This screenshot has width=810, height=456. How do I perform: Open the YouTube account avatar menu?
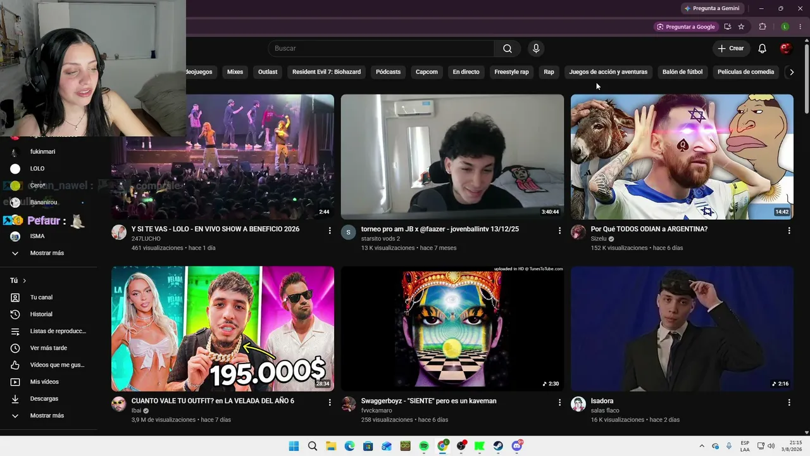(786, 49)
